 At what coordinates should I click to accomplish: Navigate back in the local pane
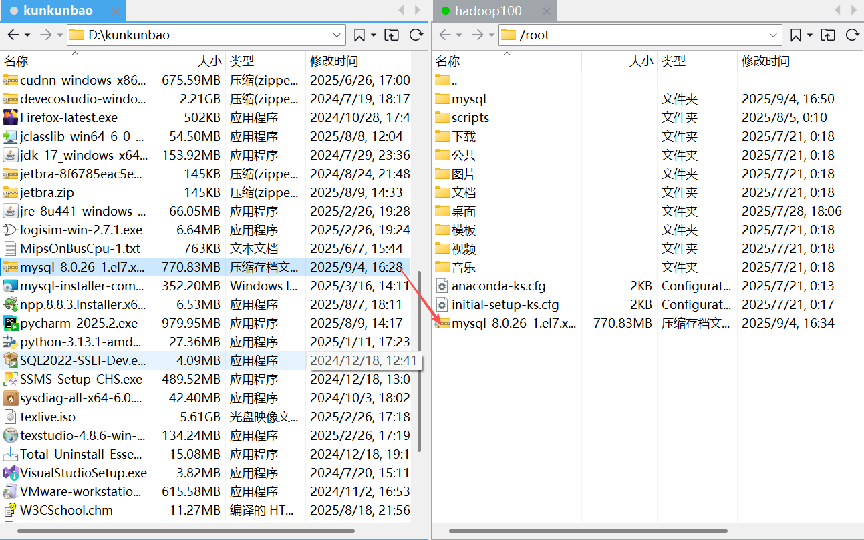[12, 35]
